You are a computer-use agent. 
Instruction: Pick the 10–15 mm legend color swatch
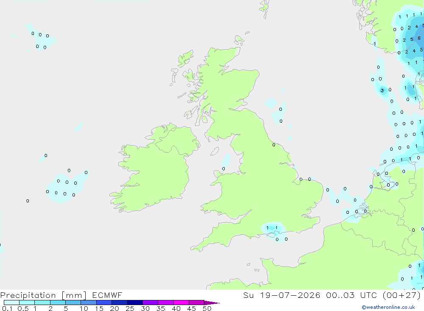click(x=89, y=303)
